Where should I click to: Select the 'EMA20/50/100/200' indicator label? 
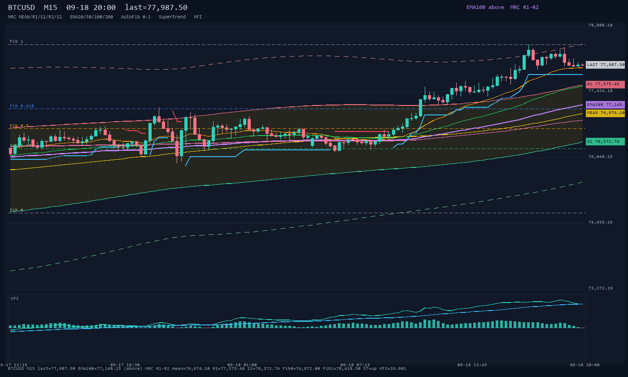pos(92,17)
